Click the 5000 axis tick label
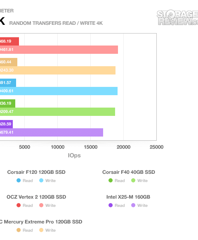The image size is (198, 240). 25,147
